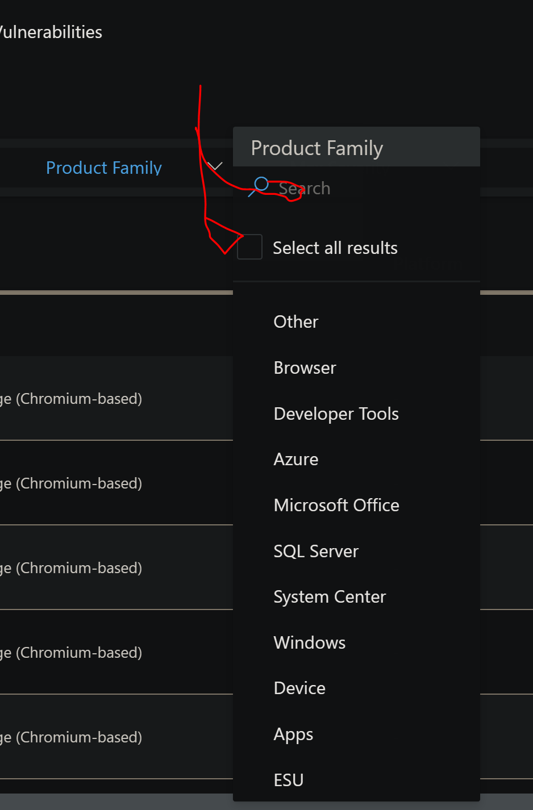Screen dimensions: 533x810
Task: Check the Select all results checkbox
Action: click(x=249, y=247)
